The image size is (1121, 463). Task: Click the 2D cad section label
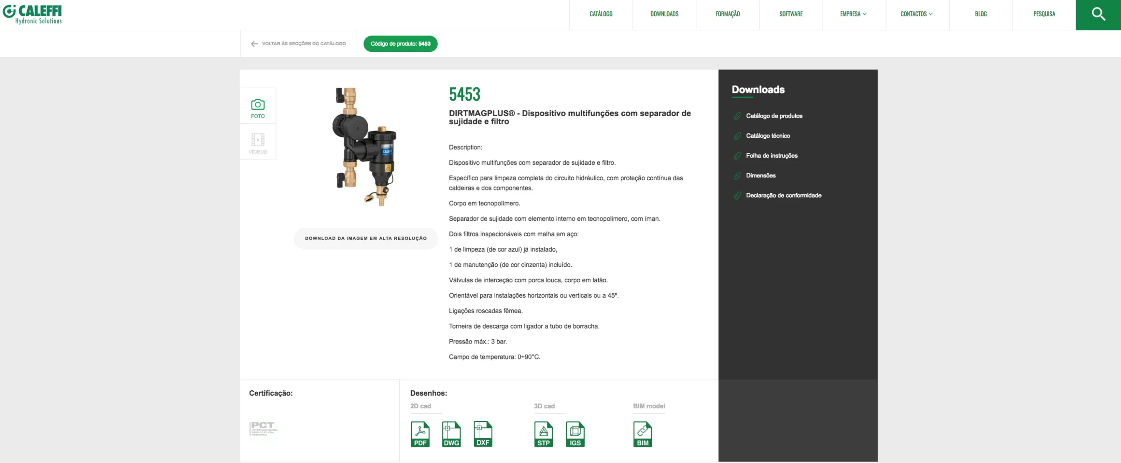[x=420, y=406]
